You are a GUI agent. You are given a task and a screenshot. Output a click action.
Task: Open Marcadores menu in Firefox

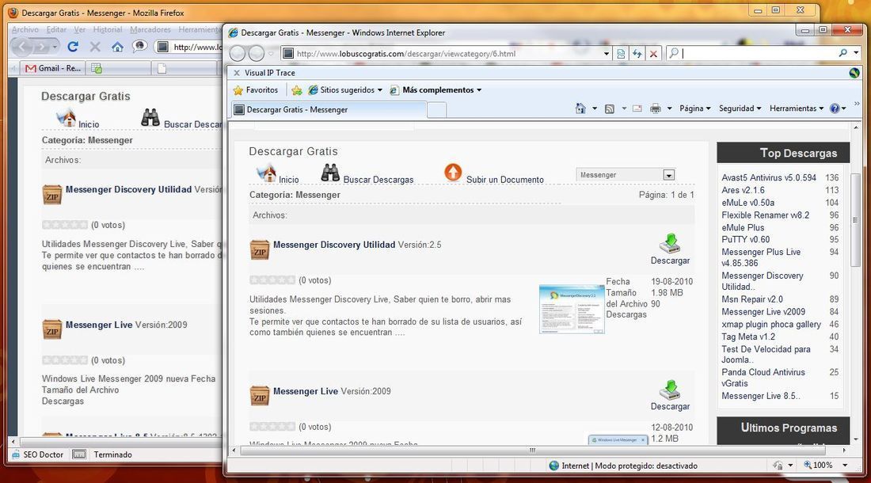pos(150,29)
